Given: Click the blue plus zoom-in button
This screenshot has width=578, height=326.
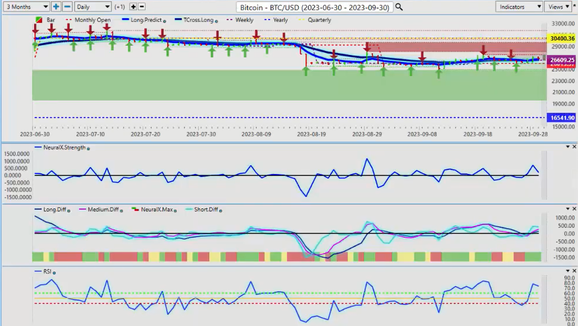Looking at the screenshot, I should (x=56, y=7).
